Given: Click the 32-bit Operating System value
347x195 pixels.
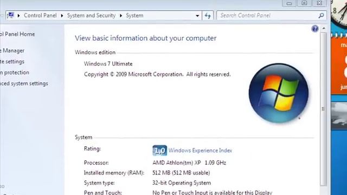Looking at the screenshot, I should click(x=182, y=183).
